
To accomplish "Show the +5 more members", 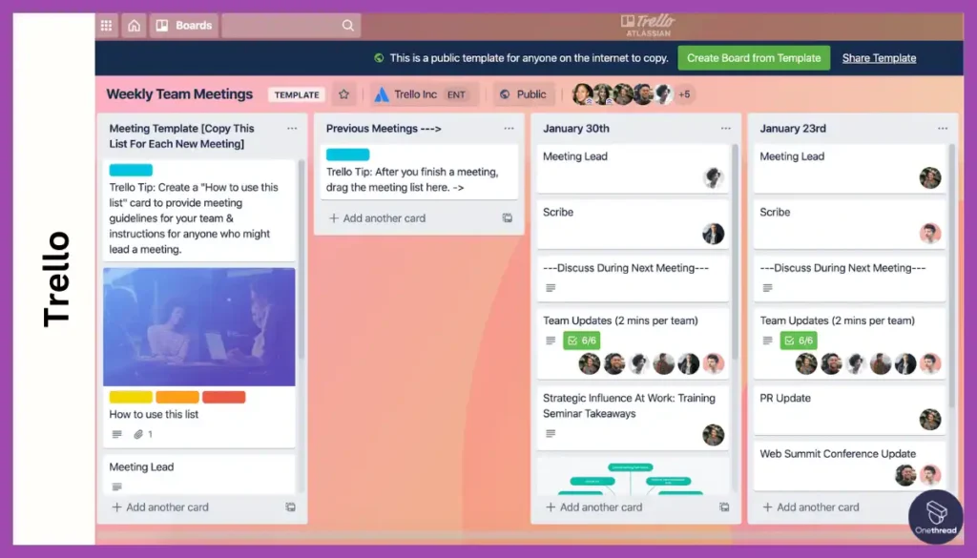I will tap(684, 94).
